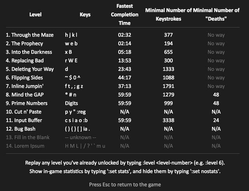The height and width of the screenshot is (191, 249).
Task: Select level 8 'Mind the GAP'
Action: (x=25, y=95)
